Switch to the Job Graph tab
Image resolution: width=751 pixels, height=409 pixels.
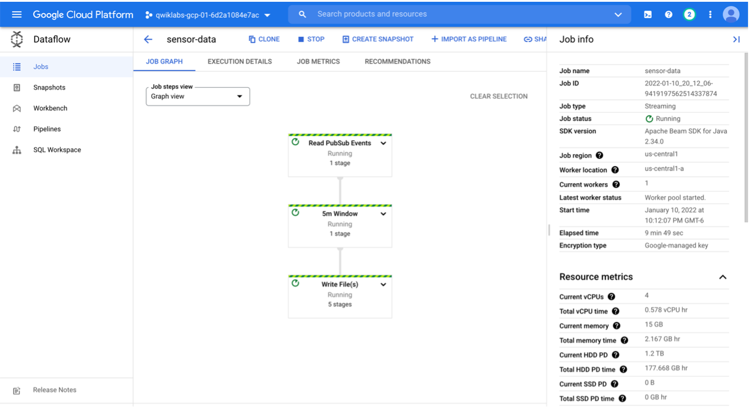click(x=164, y=62)
